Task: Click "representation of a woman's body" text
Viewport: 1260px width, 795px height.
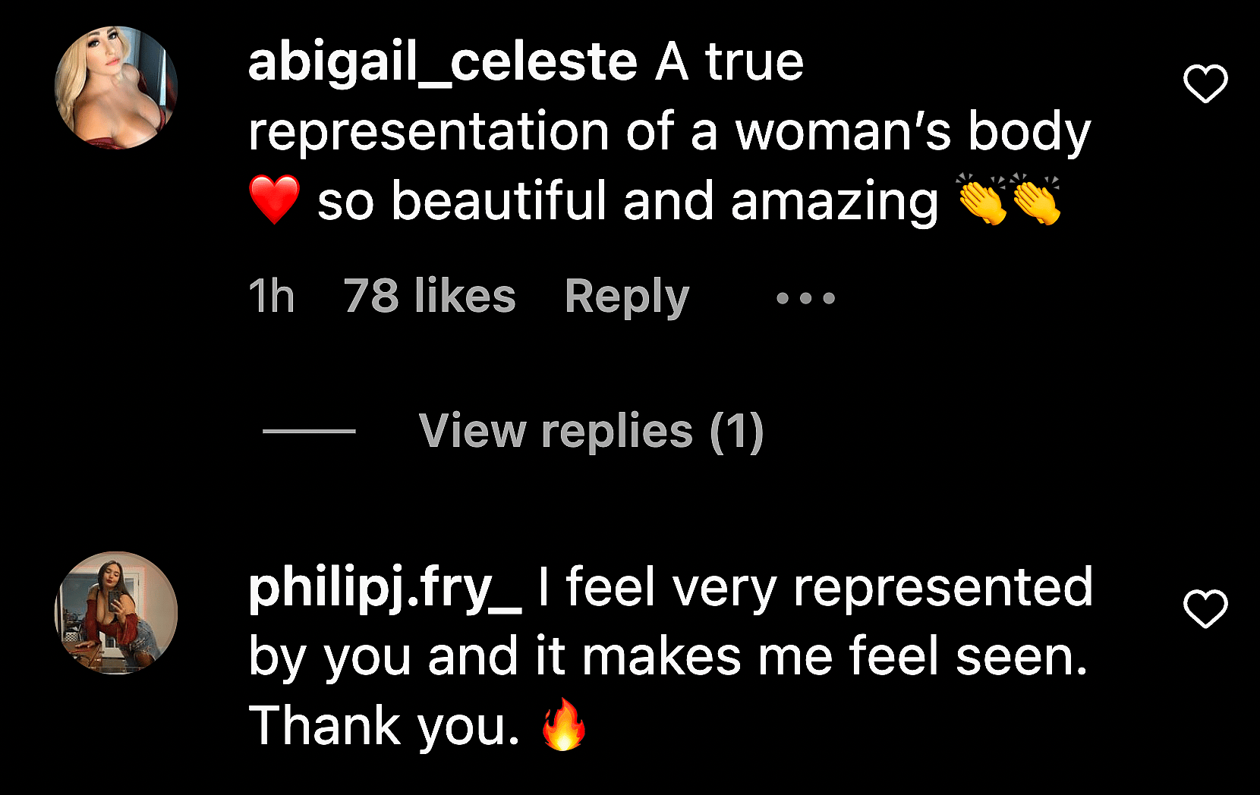Action: [668, 132]
